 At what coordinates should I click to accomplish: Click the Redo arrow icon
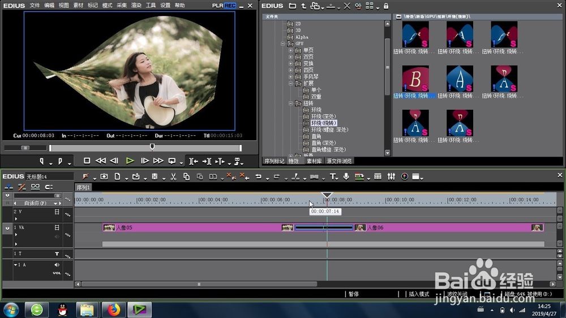(x=277, y=177)
